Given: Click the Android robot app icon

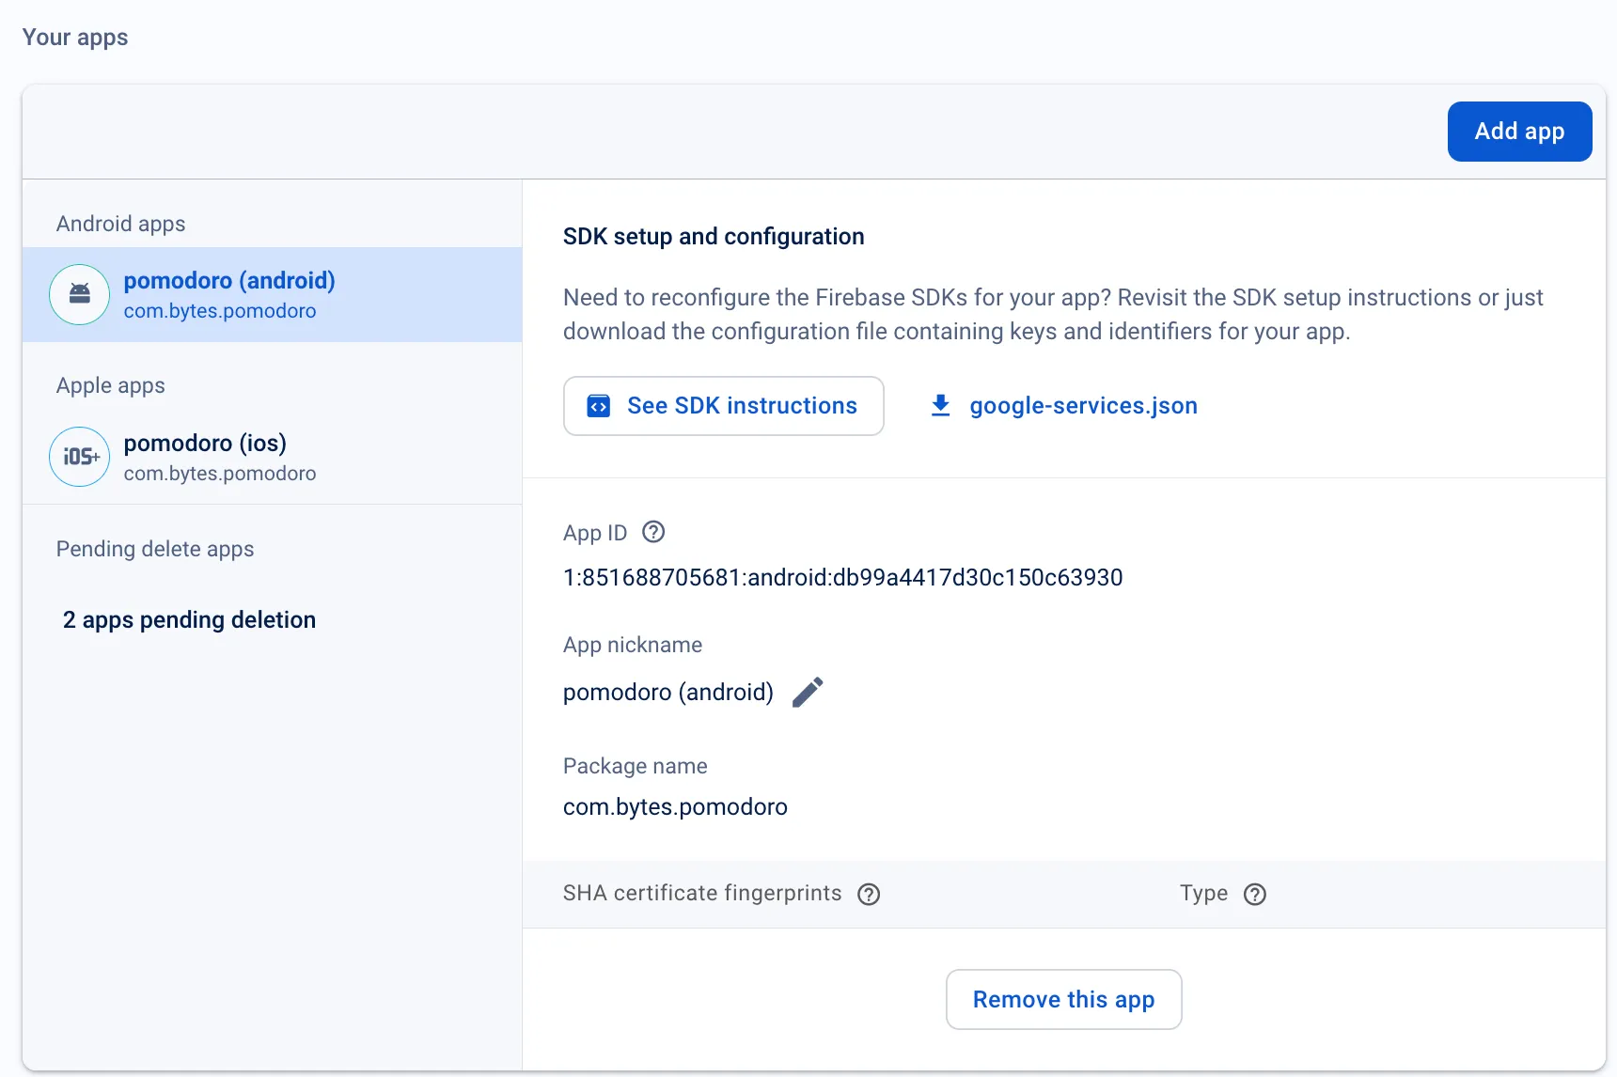Looking at the screenshot, I should 80,294.
